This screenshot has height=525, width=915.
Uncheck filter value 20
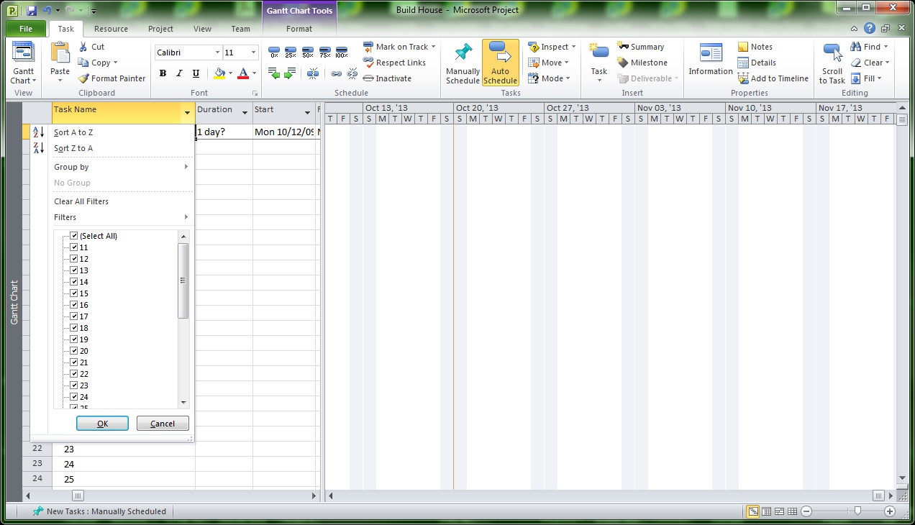[x=74, y=351]
